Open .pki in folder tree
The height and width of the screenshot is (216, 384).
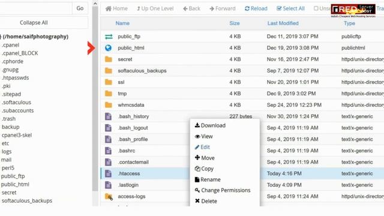pos(6,86)
